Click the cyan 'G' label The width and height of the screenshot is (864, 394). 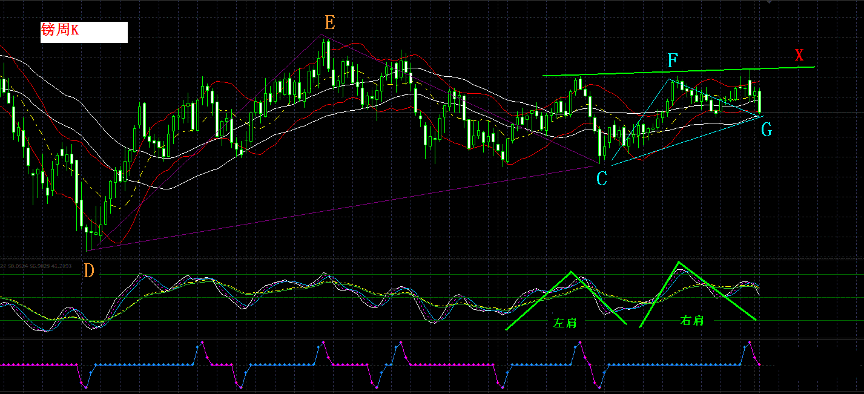pos(767,130)
